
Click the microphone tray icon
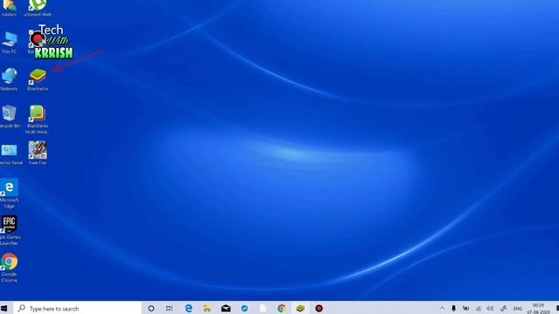(x=453, y=308)
